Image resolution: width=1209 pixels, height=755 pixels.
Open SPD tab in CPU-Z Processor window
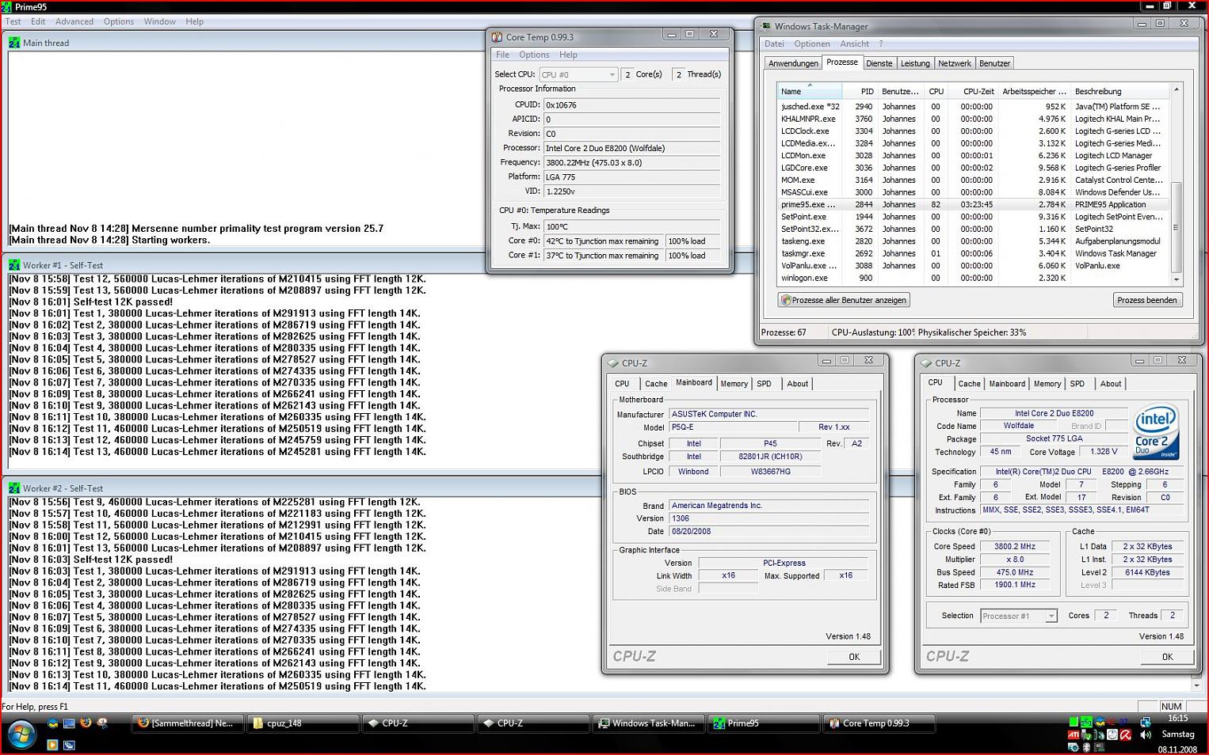click(x=1077, y=384)
